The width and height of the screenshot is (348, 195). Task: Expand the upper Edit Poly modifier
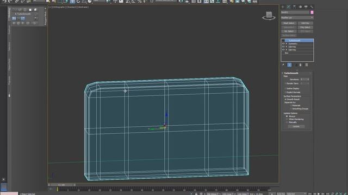click(x=287, y=47)
